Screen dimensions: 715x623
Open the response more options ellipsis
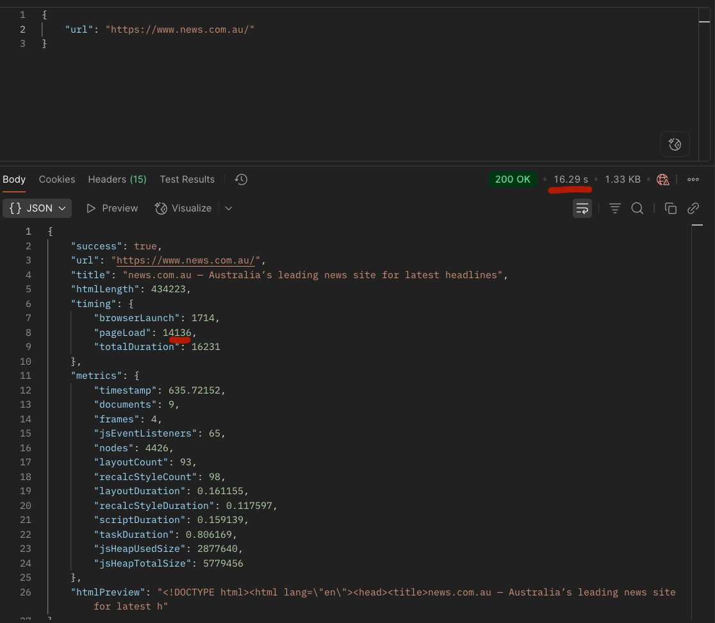pyautogui.click(x=693, y=179)
